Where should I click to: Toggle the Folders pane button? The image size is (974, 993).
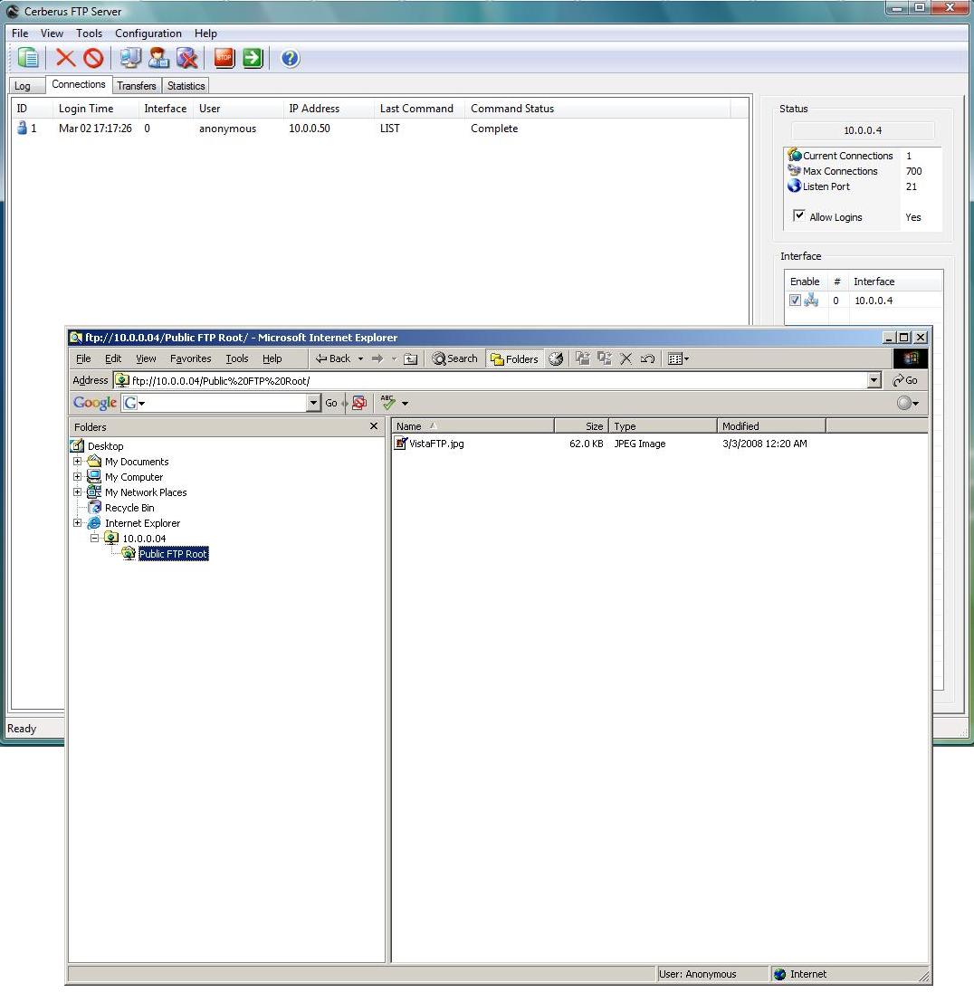point(514,358)
